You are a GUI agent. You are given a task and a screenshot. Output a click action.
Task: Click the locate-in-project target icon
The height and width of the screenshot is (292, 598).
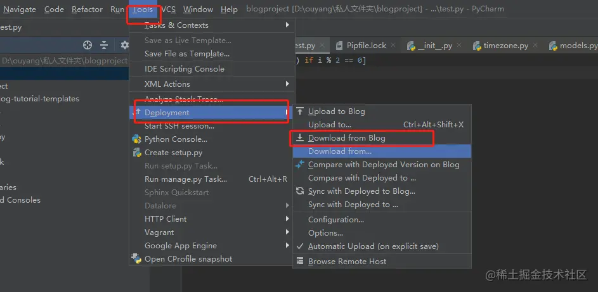(88, 46)
